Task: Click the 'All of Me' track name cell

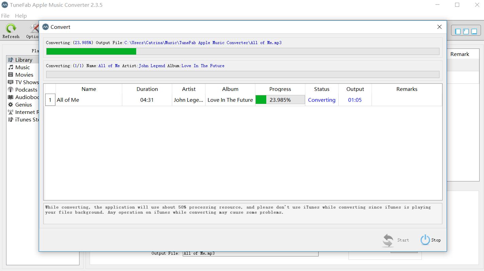Action: [89, 100]
